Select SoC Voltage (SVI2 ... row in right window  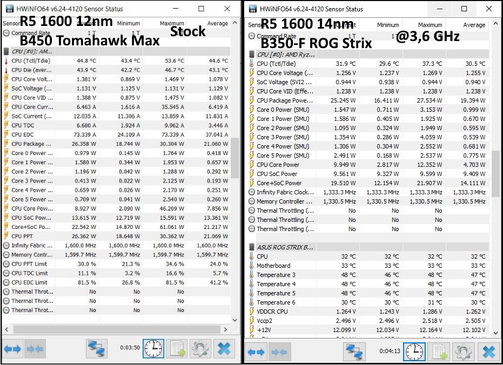[x=368, y=82]
